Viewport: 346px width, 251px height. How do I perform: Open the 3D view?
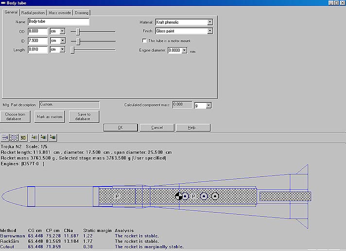coord(23,137)
